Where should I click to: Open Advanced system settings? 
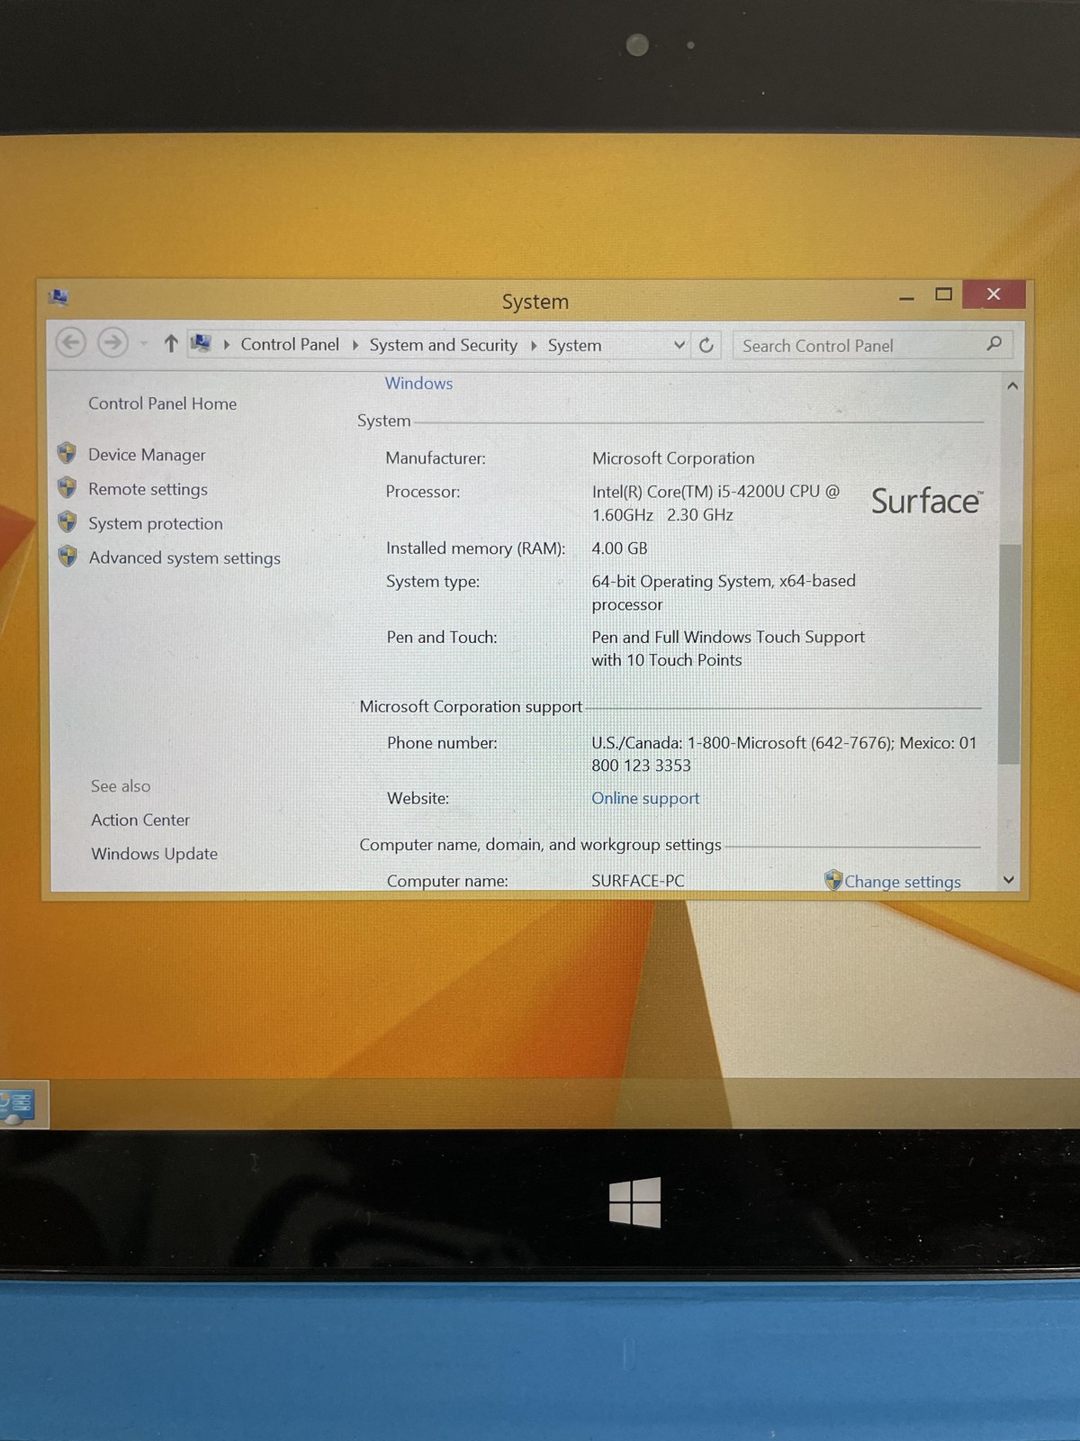(184, 558)
